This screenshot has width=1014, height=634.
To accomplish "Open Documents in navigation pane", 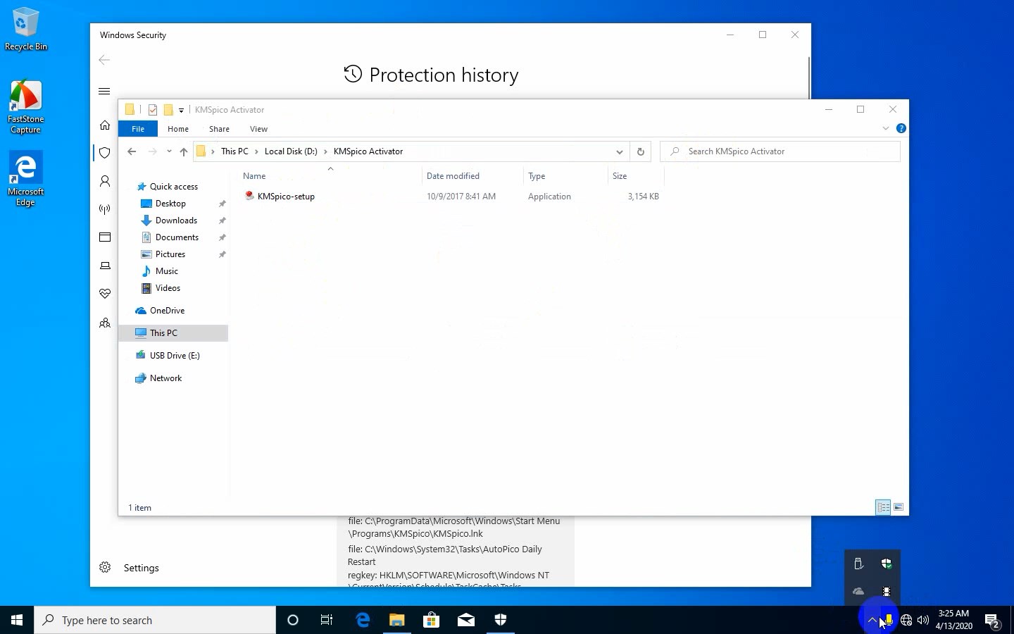I will tap(177, 237).
